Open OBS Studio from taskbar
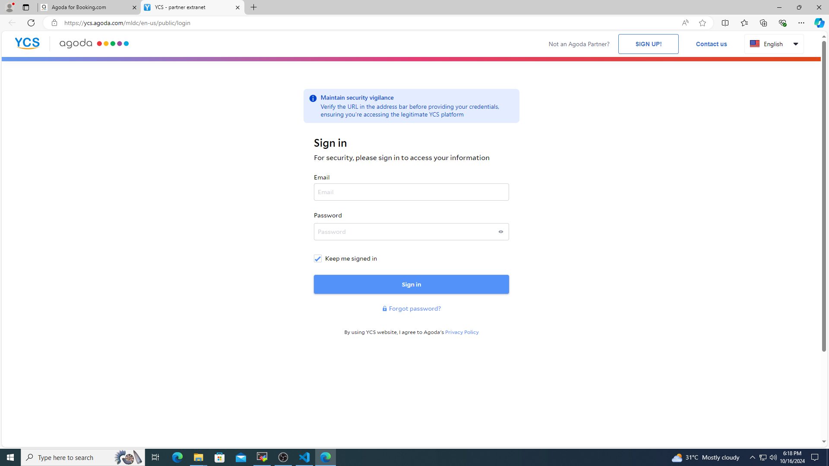The width and height of the screenshot is (829, 466). coord(283,457)
